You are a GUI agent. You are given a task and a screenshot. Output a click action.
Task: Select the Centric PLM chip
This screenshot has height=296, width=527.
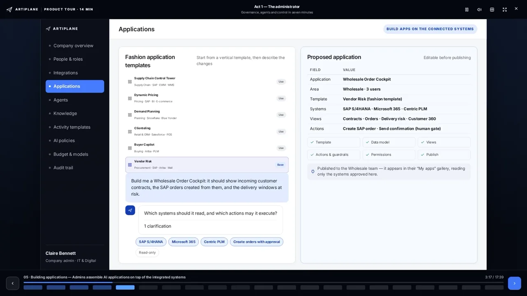pyautogui.click(x=214, y=242)
